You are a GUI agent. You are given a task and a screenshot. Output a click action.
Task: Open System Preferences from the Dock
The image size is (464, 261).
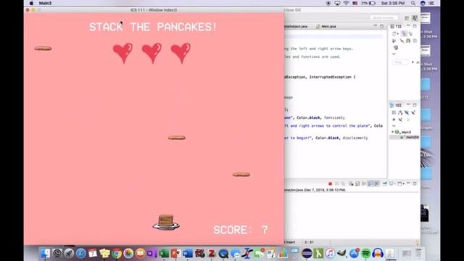click(57, 253)
